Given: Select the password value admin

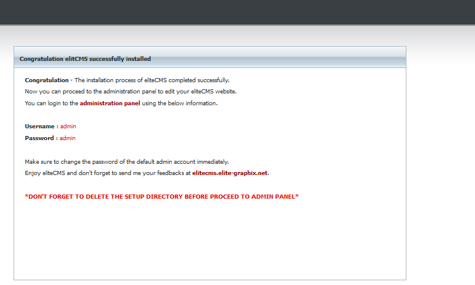Looking at the screenshot, I should coord(67,138).
